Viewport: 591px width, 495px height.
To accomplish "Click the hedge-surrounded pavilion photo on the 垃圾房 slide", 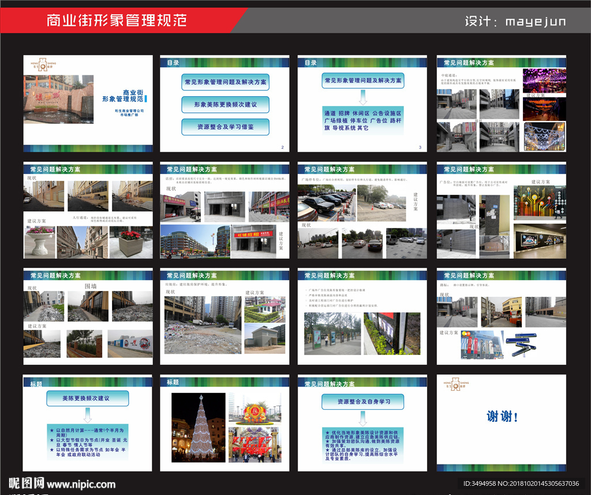I will coord(265,309).
